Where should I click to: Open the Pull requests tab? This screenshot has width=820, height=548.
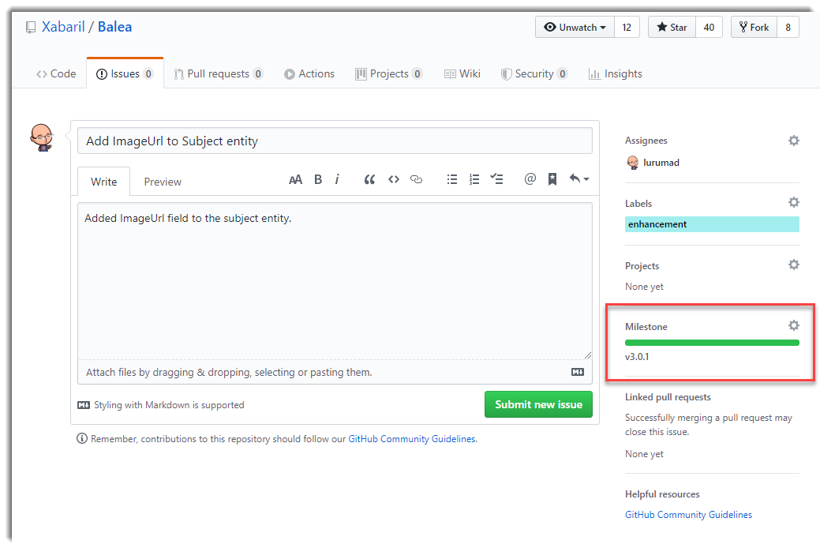tap(218, 73)
